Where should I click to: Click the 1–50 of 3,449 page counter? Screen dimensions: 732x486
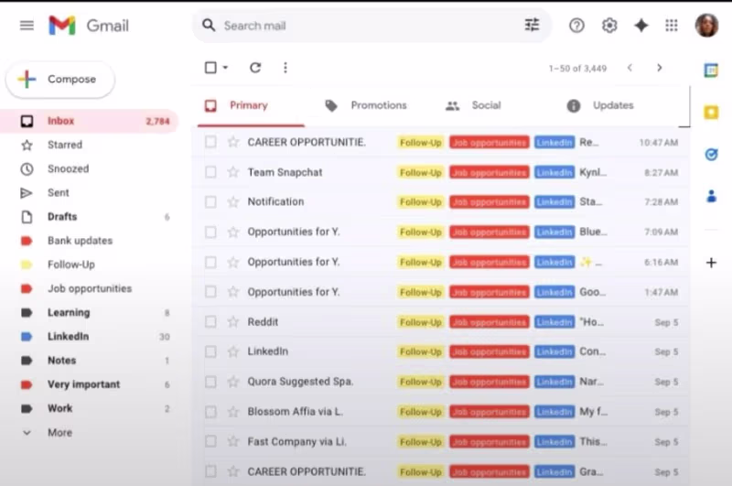point(577,69)
